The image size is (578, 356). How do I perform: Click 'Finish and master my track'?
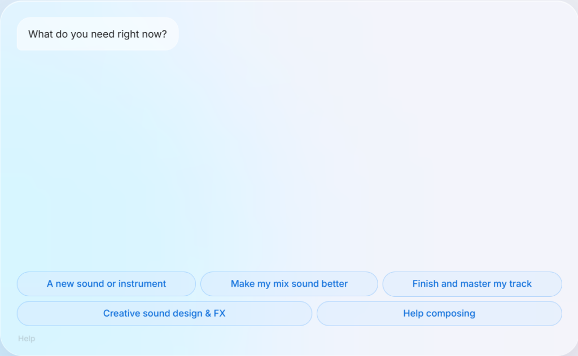click(472, 284)
